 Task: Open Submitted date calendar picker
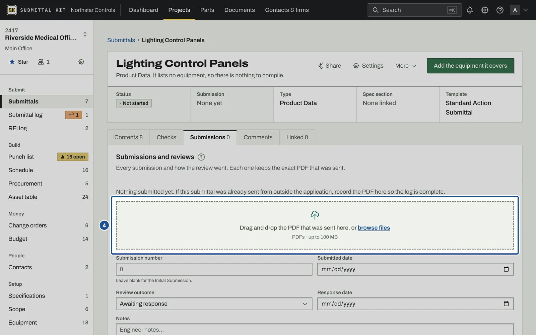506,269
